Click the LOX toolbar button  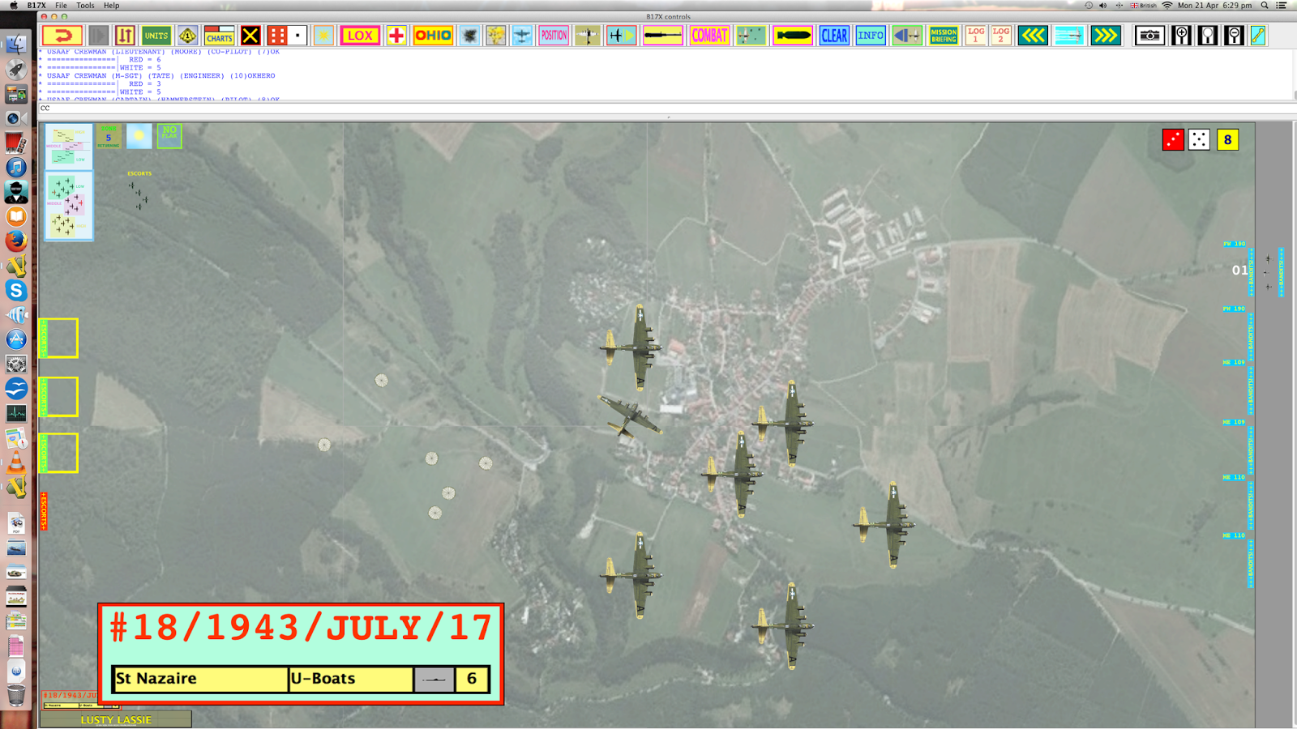[x=360, y=36]
